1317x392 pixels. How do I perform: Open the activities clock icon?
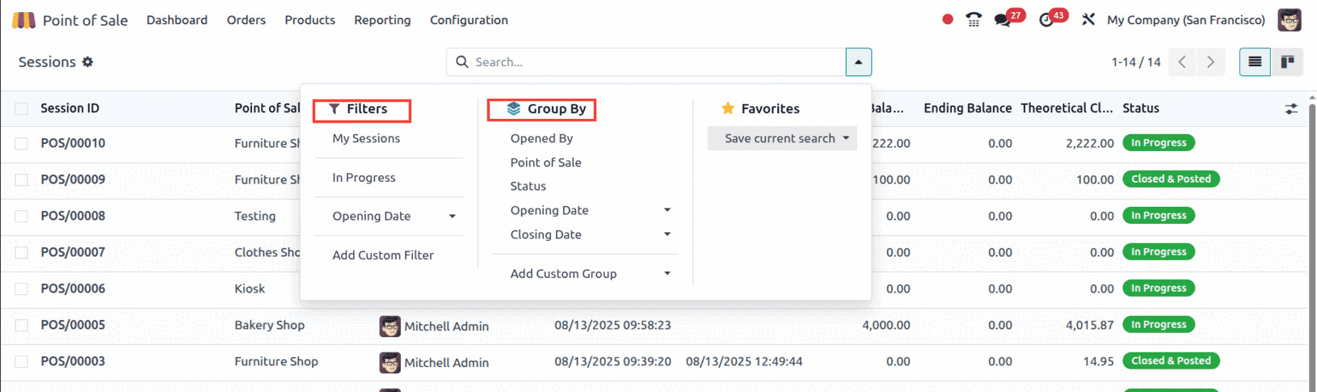pos(1046,20)
